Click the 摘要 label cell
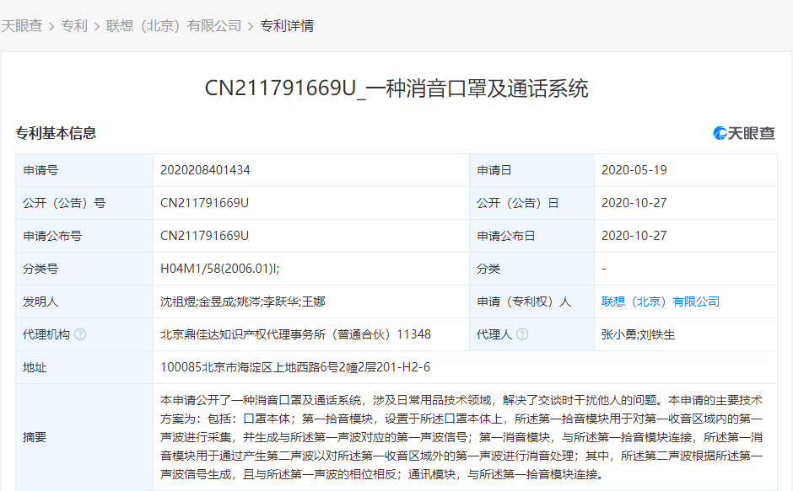 point(84,437)
